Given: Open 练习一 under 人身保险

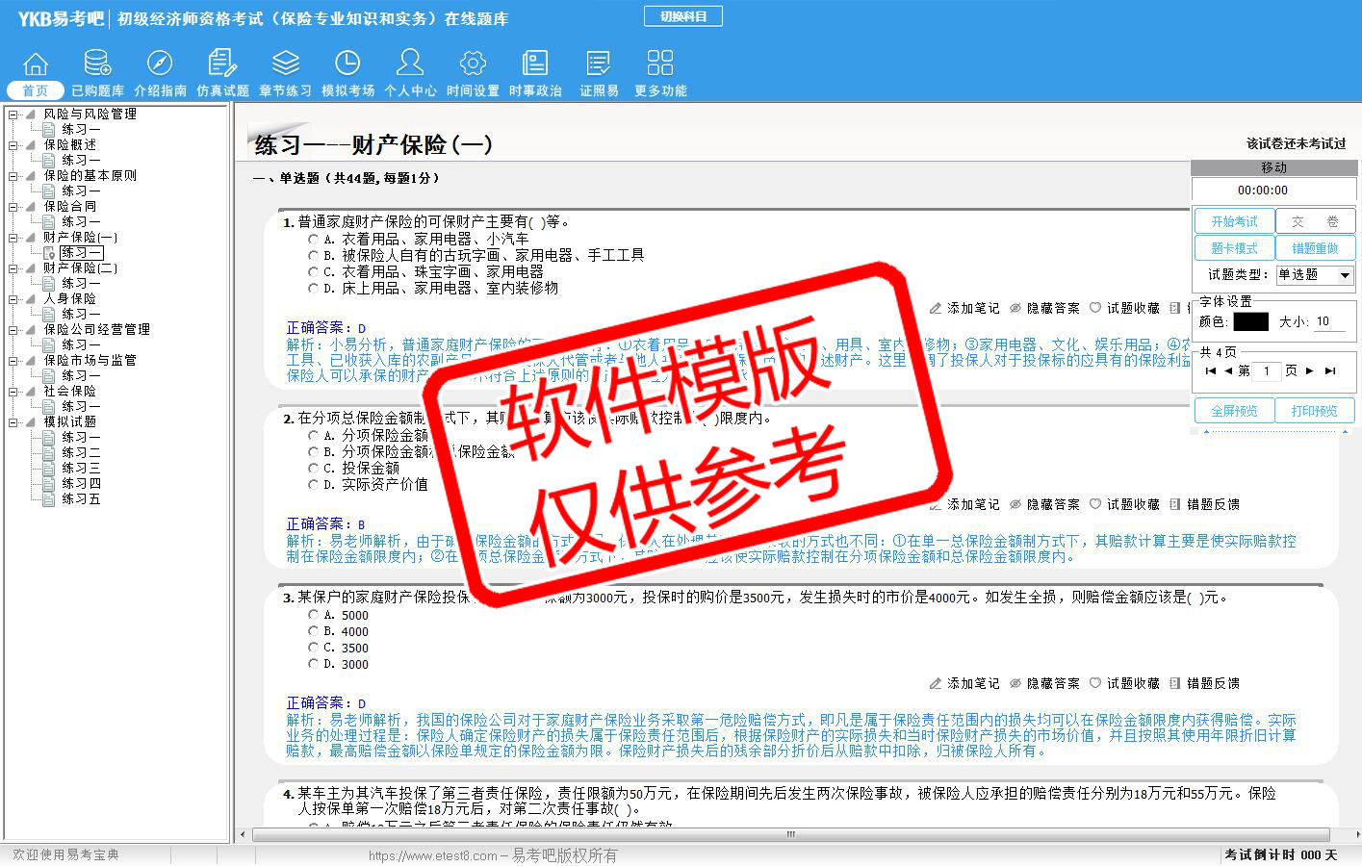Looking at the screenshot, I should [81, 314].
